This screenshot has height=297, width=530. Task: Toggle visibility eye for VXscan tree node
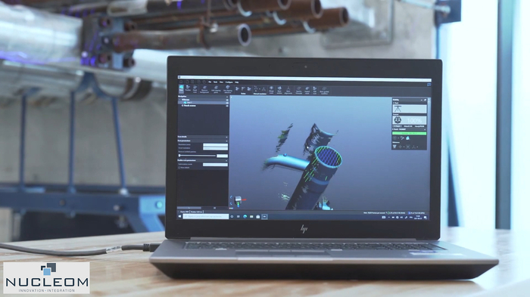click(x=227, y=100)
